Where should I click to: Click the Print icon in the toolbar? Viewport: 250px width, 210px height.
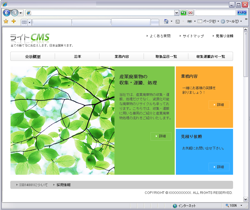189,21
